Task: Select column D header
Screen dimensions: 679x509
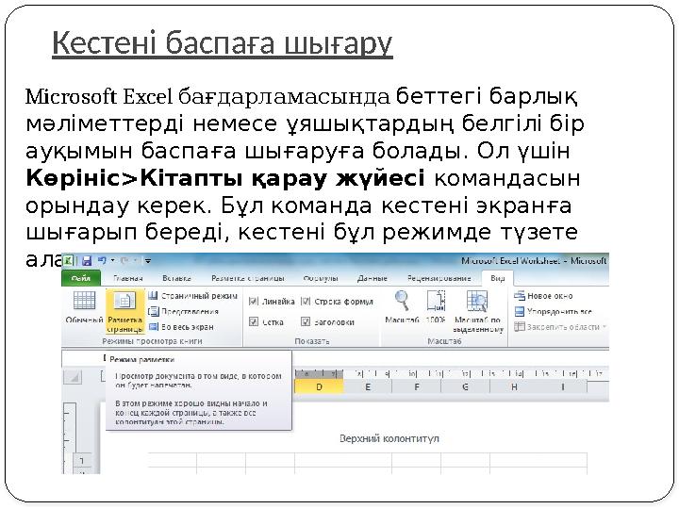Action: (x=319, y=386)
